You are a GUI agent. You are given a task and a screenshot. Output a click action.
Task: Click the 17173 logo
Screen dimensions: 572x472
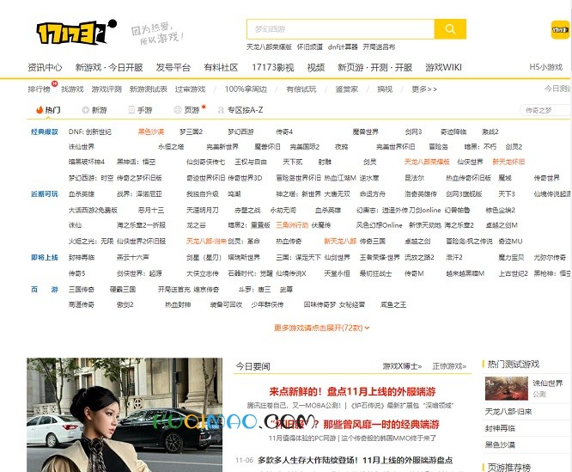point(76,32)
